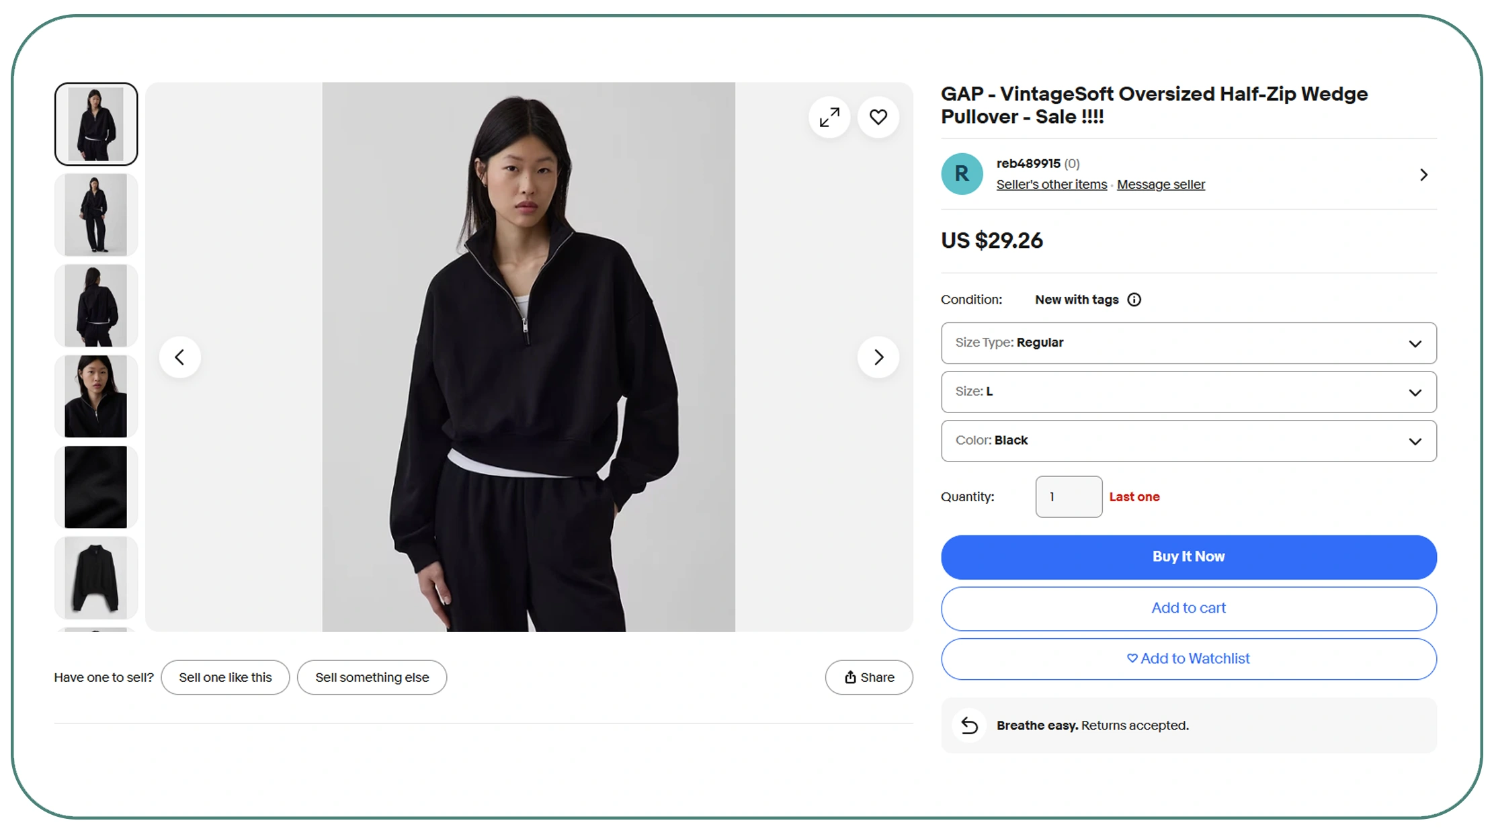This screenshot has width=1494, height=833.
Task: Show the previous product photo with the left arrow
Action: click(179, 357)
